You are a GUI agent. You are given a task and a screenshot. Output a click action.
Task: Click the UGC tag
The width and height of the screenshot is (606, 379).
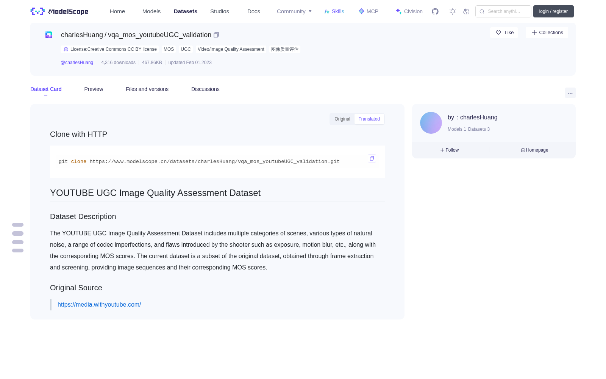click(x=186, y=49)
